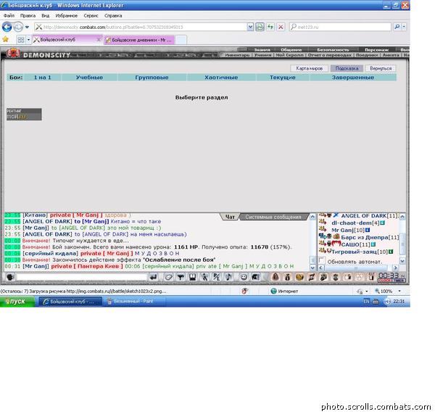Select the Учебные fights section
Viewport: 435px width, 414px height.
click(89, 78)
